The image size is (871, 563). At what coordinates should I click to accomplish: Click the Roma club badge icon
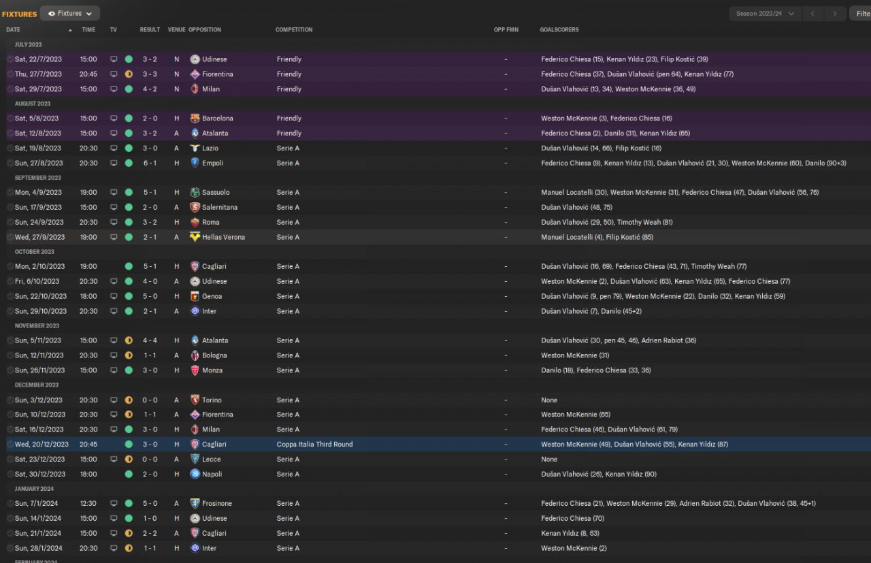195,222
